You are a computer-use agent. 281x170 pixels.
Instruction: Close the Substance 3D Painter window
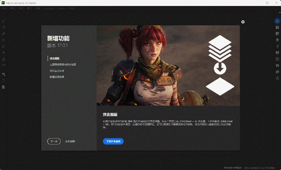[276, 3]
